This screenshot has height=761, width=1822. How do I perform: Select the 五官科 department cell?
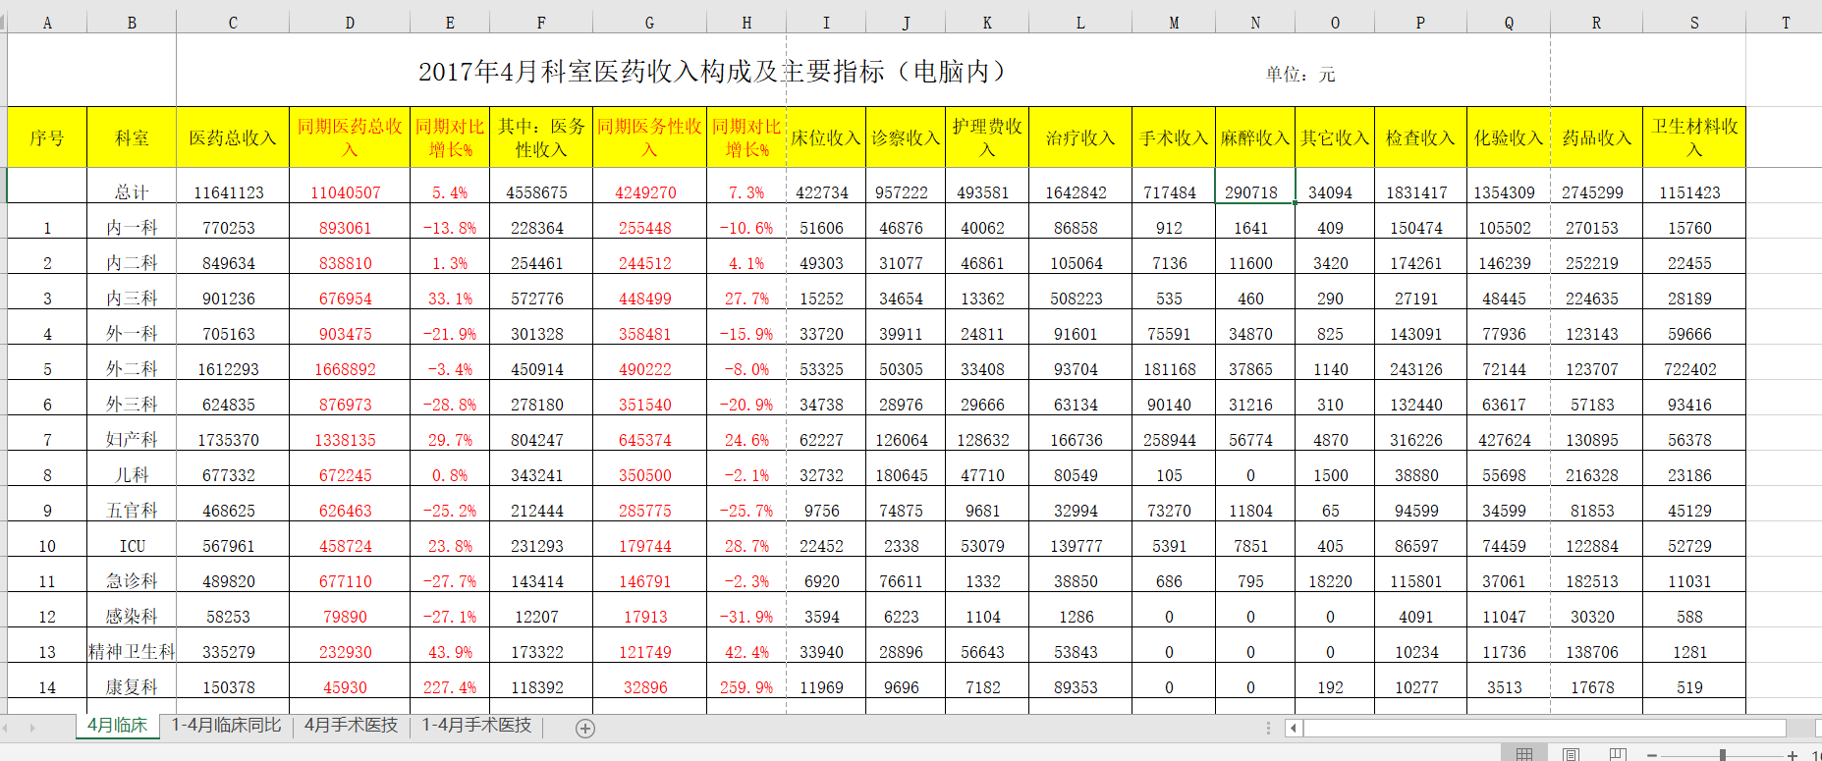click(x=132, y=504)
